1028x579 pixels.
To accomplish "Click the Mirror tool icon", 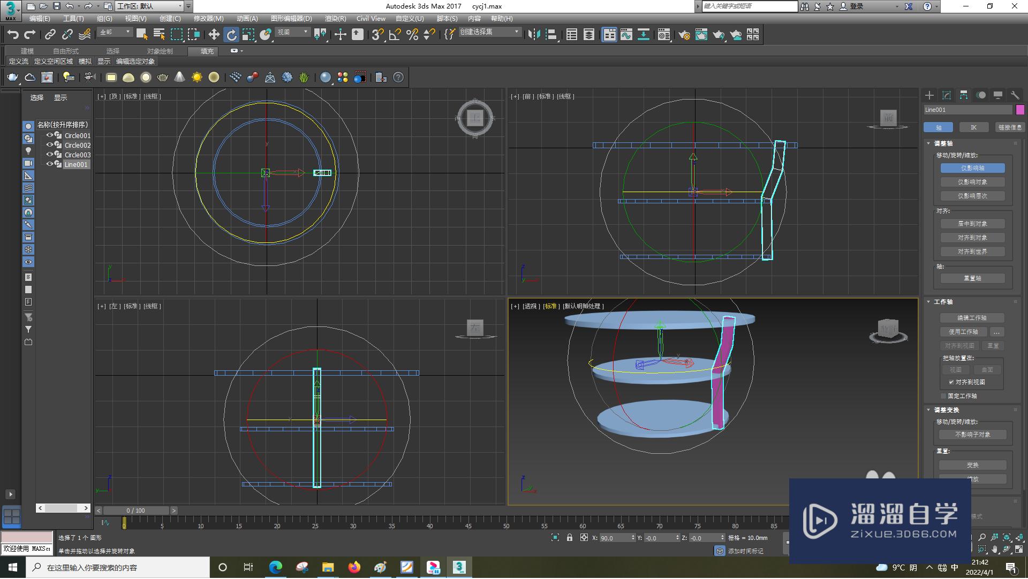I will [x=533, y=35].
